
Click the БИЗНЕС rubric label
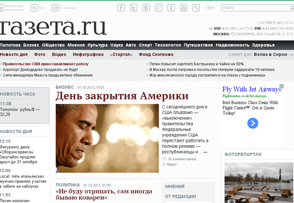65,87
